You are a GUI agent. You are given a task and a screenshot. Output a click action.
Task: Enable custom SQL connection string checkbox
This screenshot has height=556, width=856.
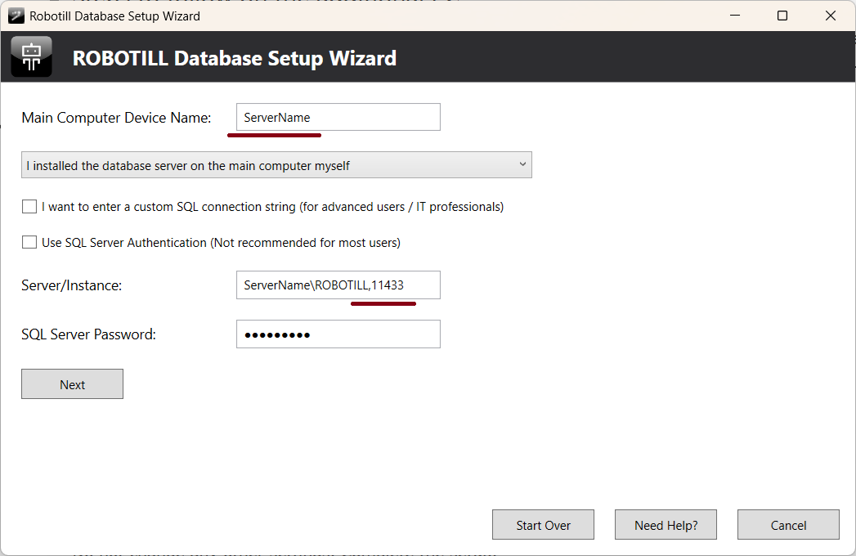coord(29,207)
